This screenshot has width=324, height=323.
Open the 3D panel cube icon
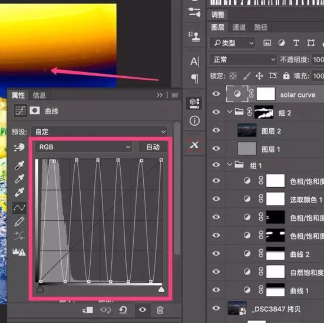[194, 103]
